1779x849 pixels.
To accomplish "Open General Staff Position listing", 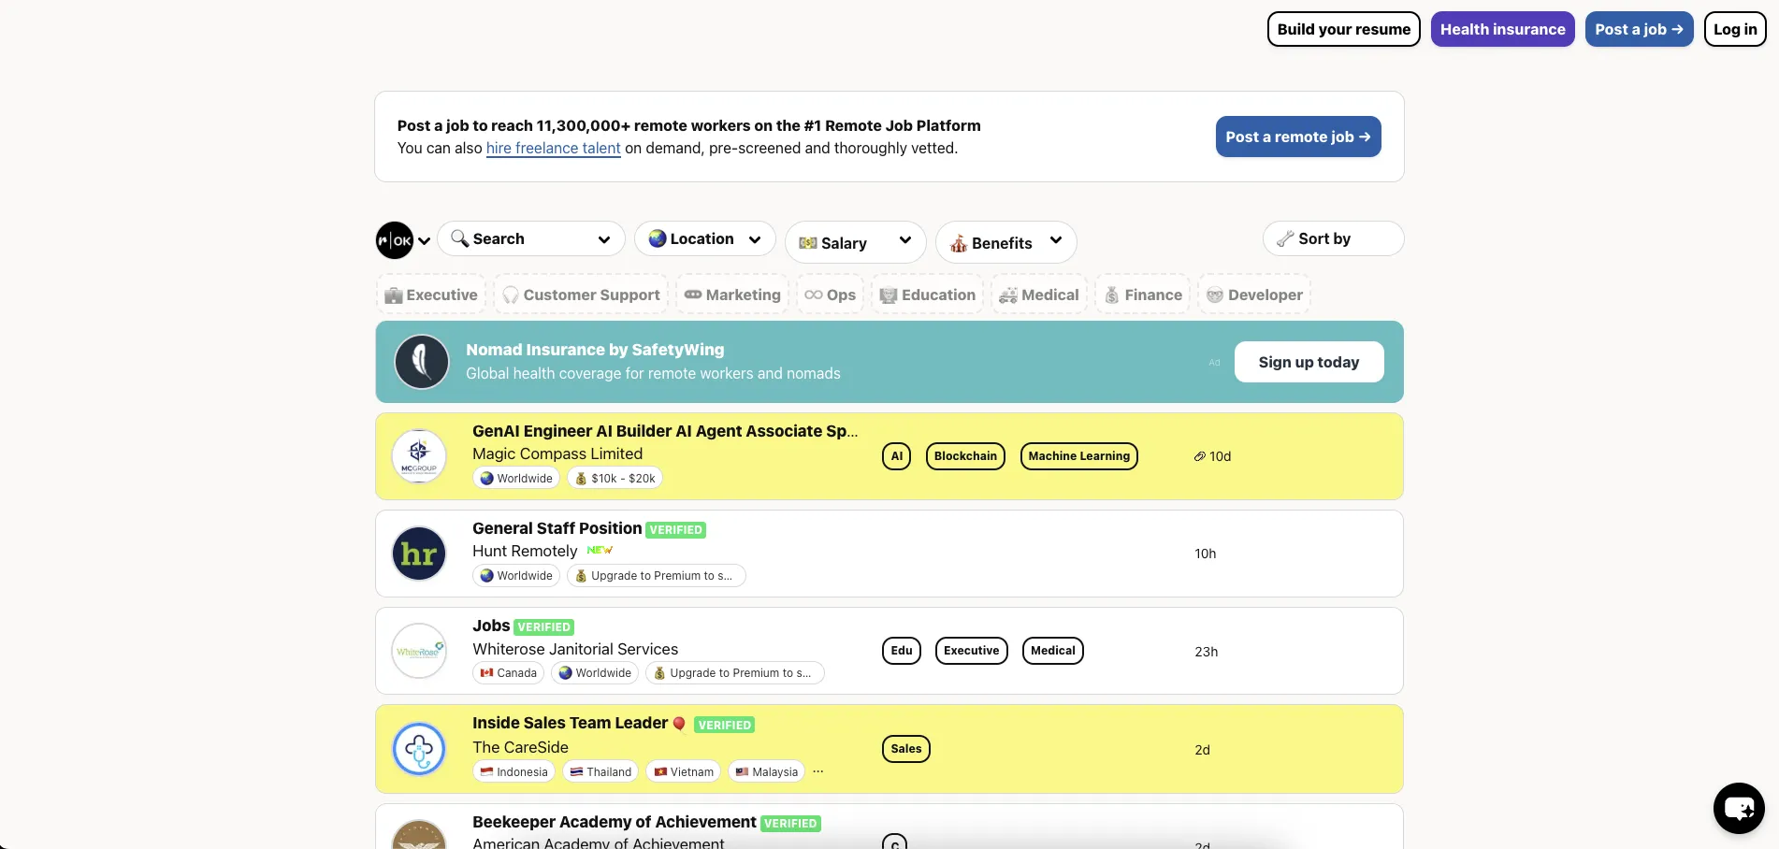I will (557, 528).
